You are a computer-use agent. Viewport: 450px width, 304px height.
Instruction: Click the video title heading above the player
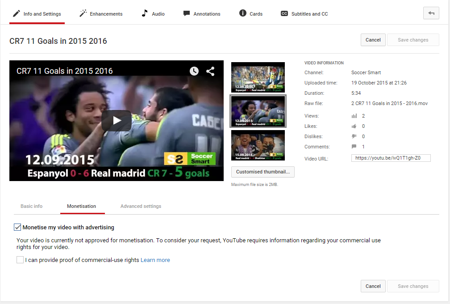tap(58, 41)
